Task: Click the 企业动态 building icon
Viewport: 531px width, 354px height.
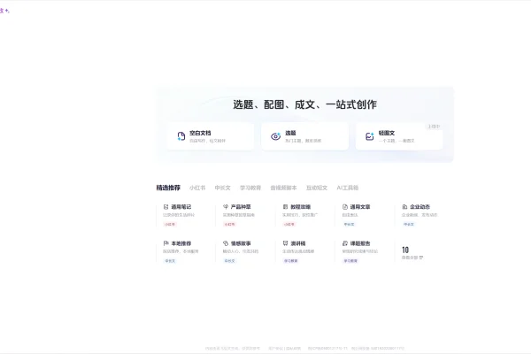Action: click(x=404, y=206)
